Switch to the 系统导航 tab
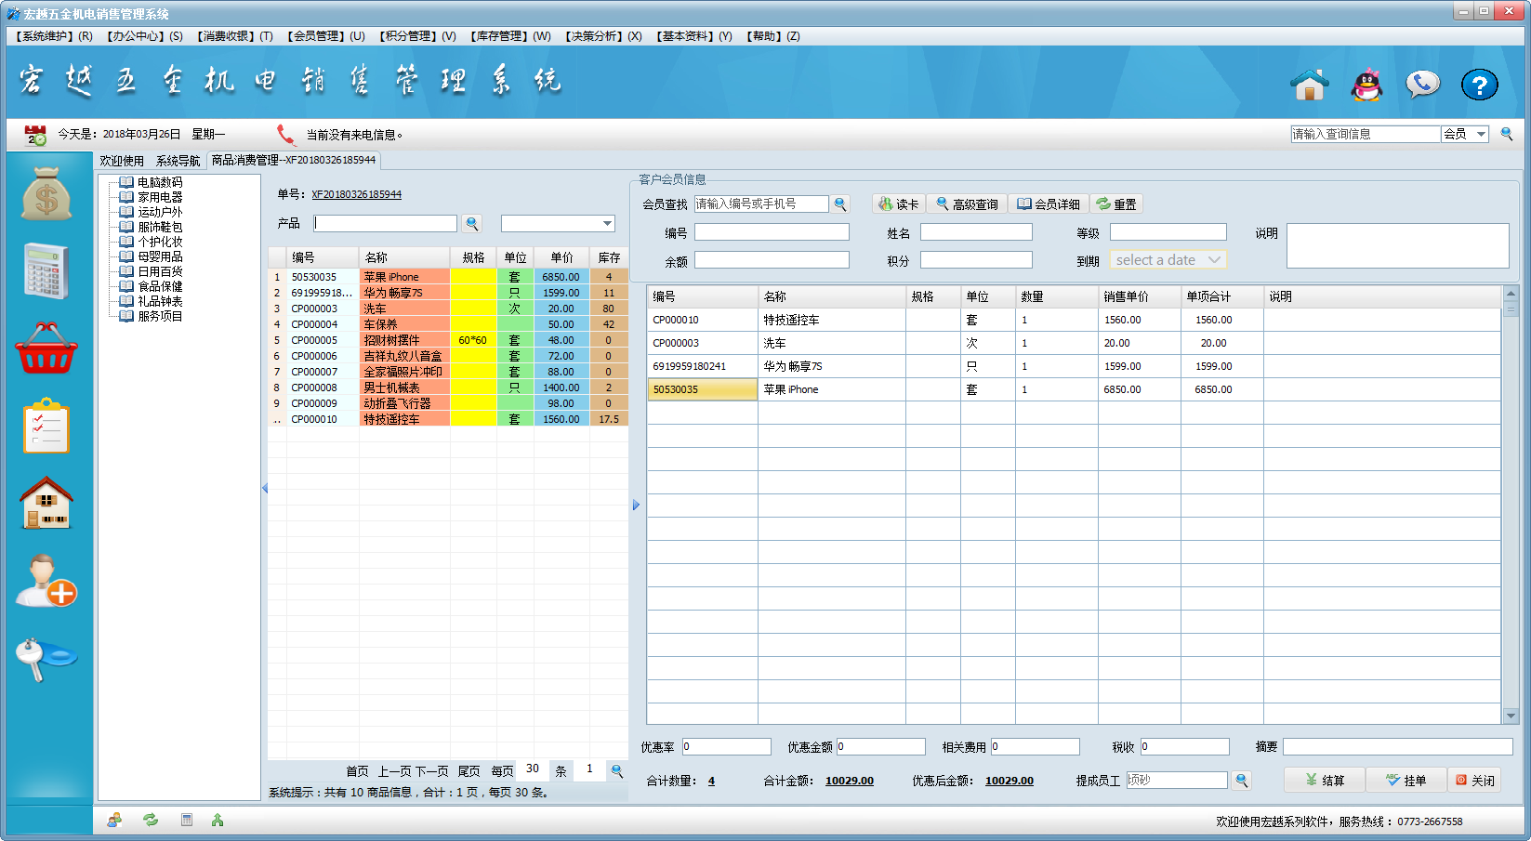Screen dimensions: 1531x841 tap(178, 161)
